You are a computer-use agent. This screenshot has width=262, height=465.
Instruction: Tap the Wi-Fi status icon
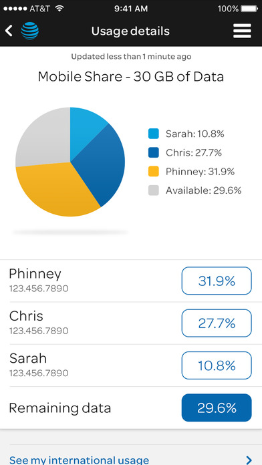click(59, 8)
